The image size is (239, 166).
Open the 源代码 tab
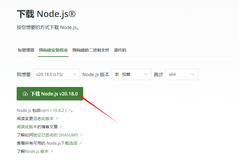tap(120, 50)
